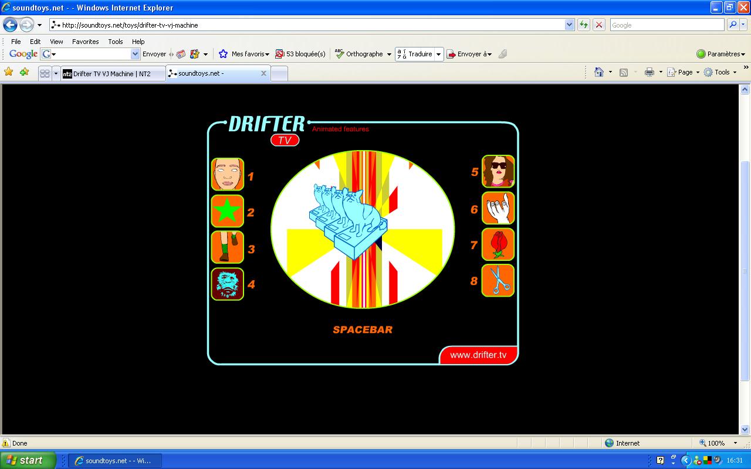This screenshot has height=469, width=751.
Task: Open the Help menu
Action: point(138,42)
